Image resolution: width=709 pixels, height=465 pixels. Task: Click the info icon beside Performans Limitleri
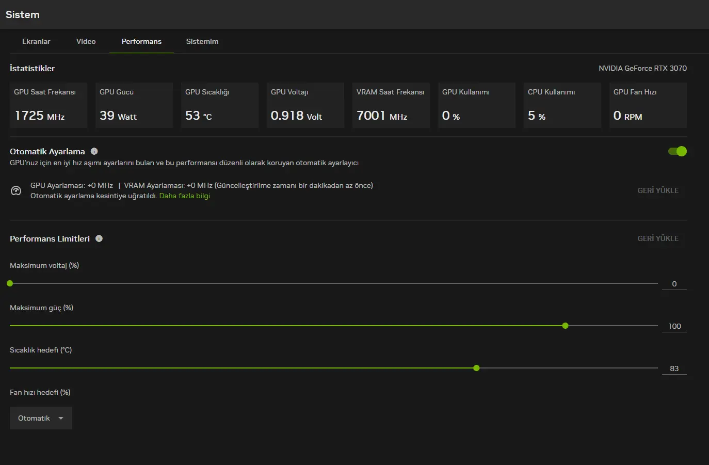pos(99,238)
